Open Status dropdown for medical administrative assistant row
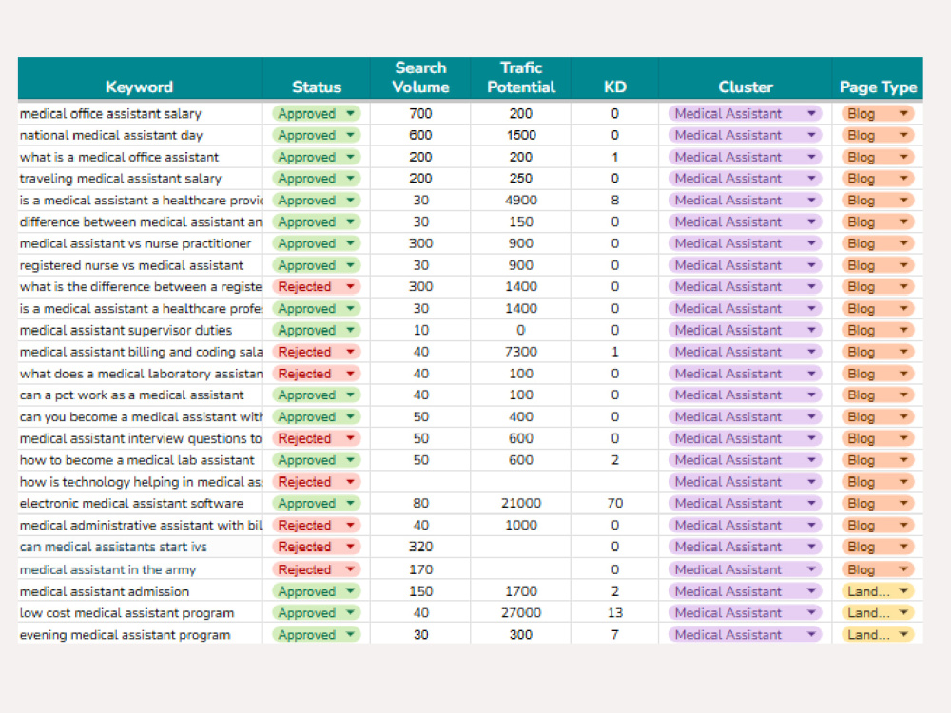The width and height of the screenshot is (951, 713). coord(316,525)
